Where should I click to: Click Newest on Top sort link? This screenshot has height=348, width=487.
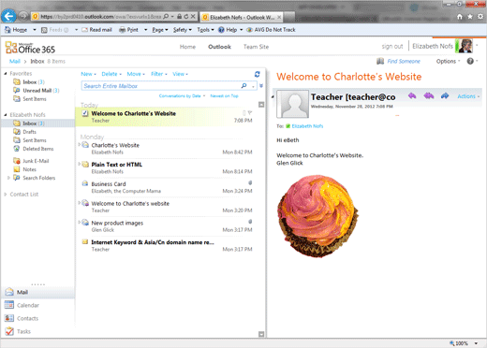tap(224, 96)
